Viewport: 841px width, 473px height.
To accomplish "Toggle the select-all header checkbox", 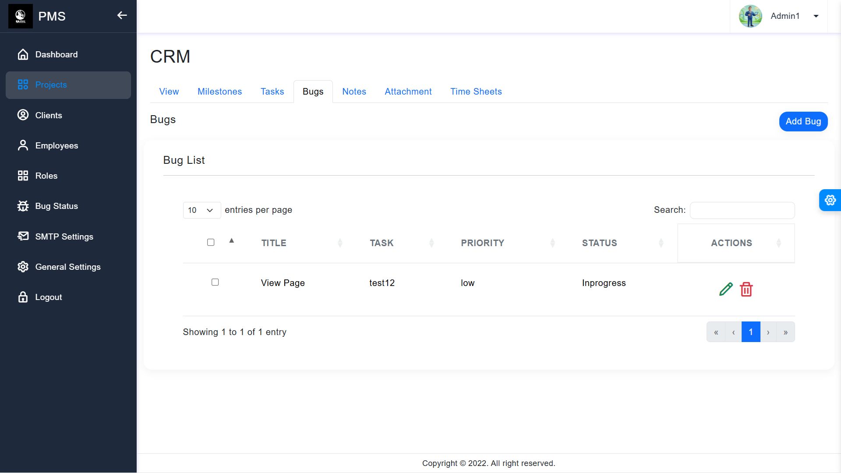I will [x=211, y=242].
